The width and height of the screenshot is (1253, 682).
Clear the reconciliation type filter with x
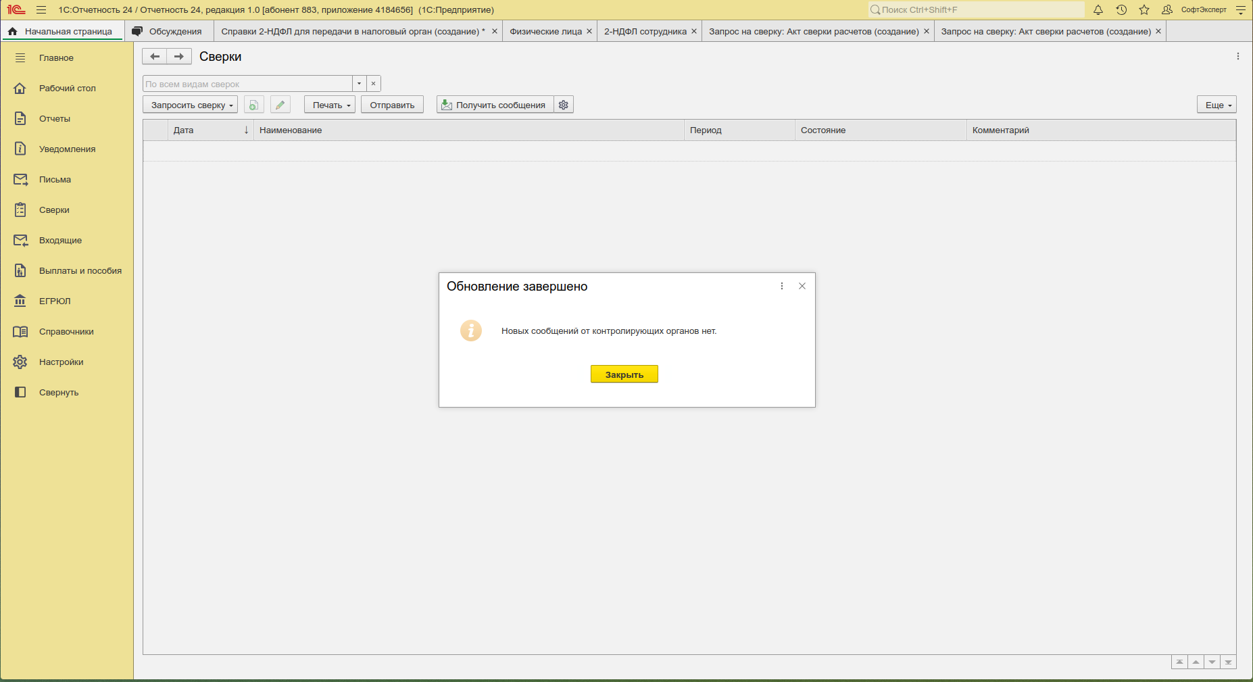[x=374, y=84]
